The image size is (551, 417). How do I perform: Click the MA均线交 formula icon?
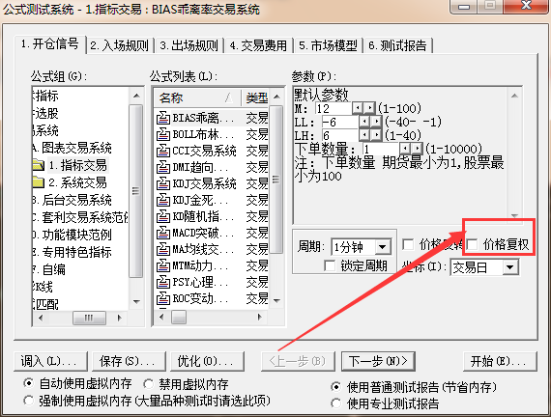point(163,250)
